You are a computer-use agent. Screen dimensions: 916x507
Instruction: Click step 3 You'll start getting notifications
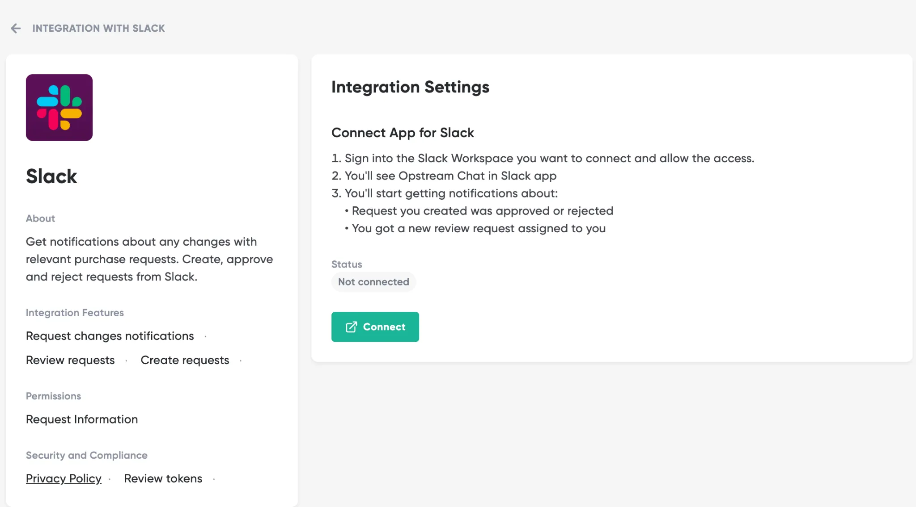pos(445,193)
